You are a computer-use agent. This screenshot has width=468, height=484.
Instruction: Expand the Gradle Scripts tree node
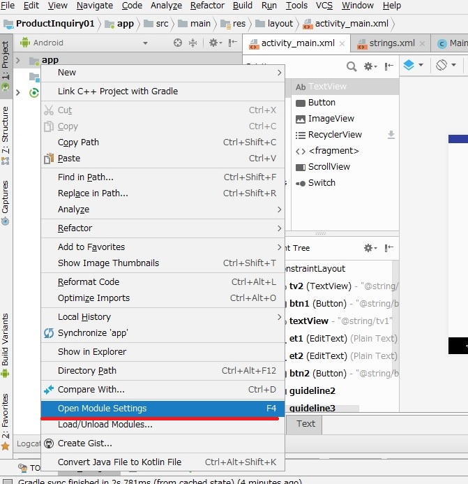pyautogui.click(x=18, y=92)
